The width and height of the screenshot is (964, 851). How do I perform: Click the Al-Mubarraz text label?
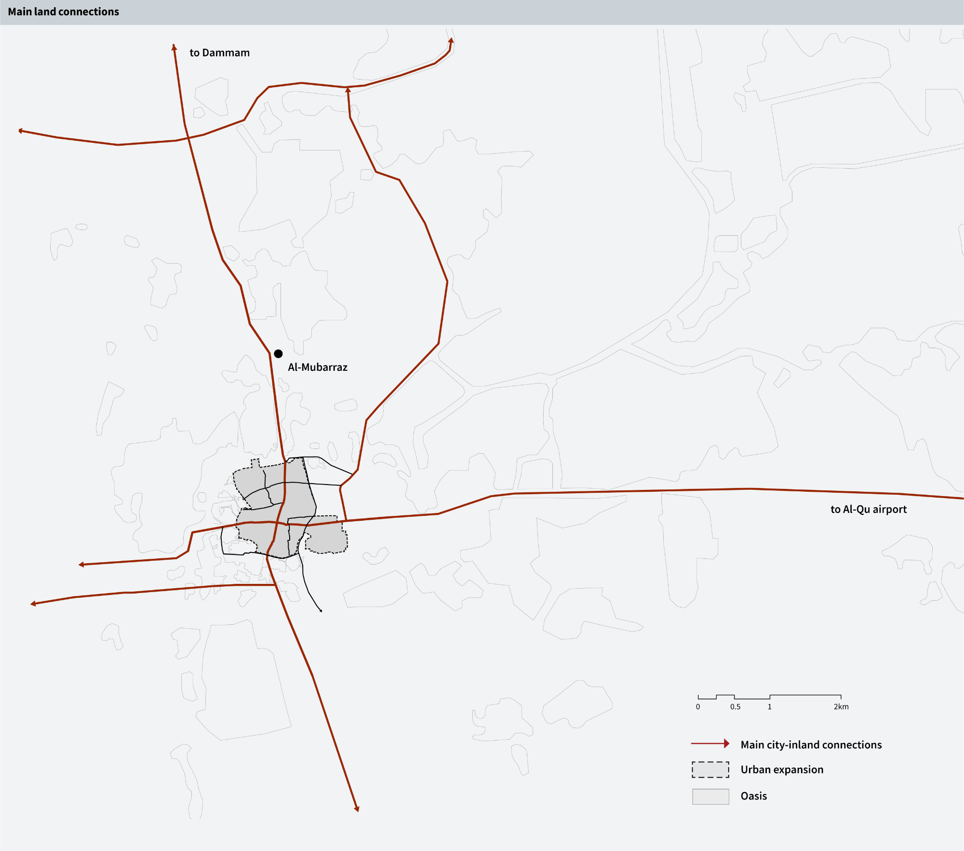tap(317, 367)
